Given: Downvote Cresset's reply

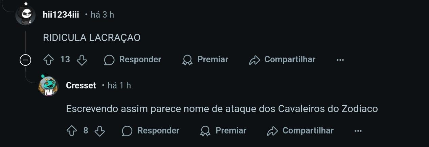Looking at the screenshot, I should point(99,131).
